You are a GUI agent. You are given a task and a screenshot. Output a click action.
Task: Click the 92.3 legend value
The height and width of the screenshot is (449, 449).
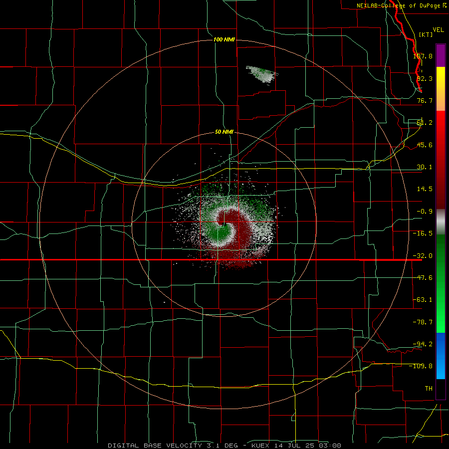(425, 78)
